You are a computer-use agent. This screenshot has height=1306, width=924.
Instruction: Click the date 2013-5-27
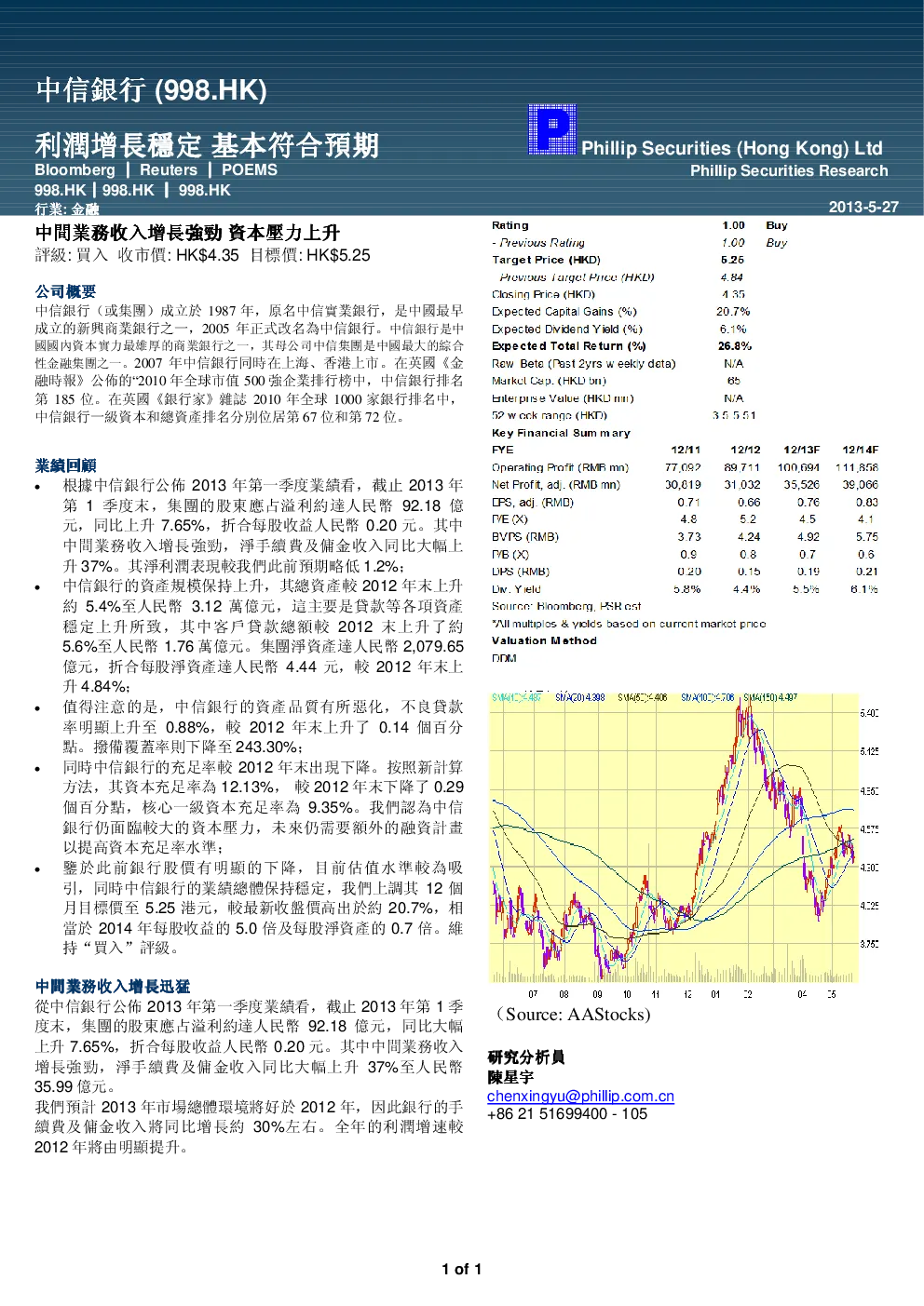pyautogui.click(x=863, y=207)
